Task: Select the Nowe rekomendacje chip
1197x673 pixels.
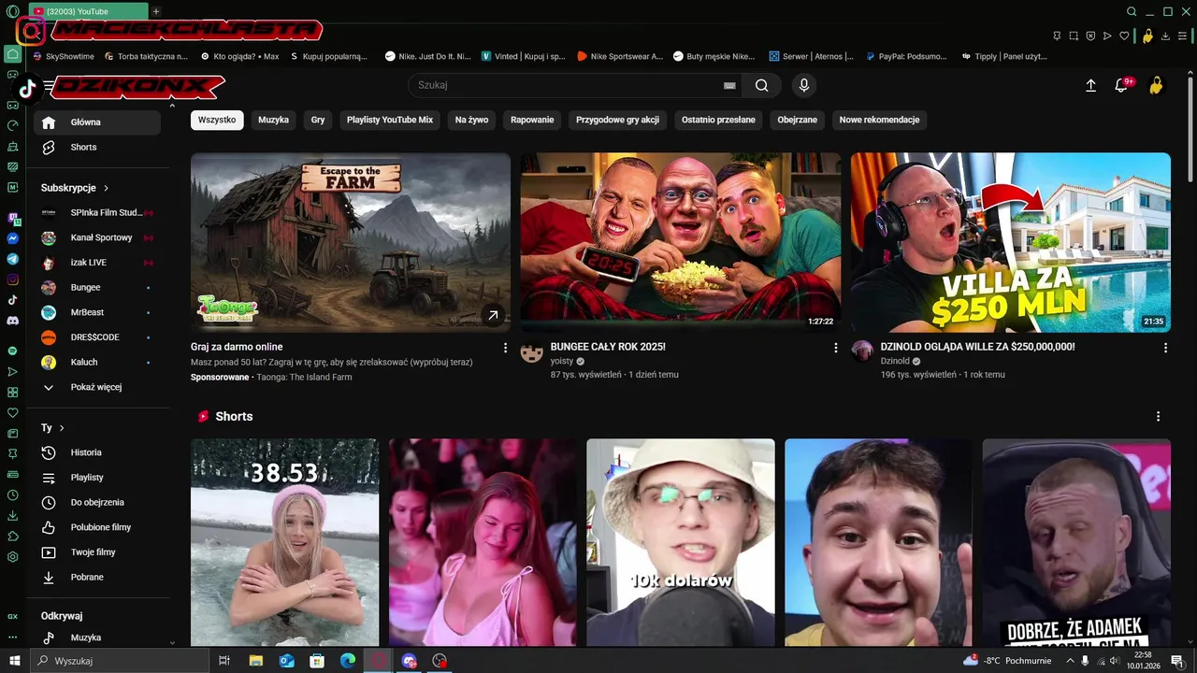Action: coord(879,120)
